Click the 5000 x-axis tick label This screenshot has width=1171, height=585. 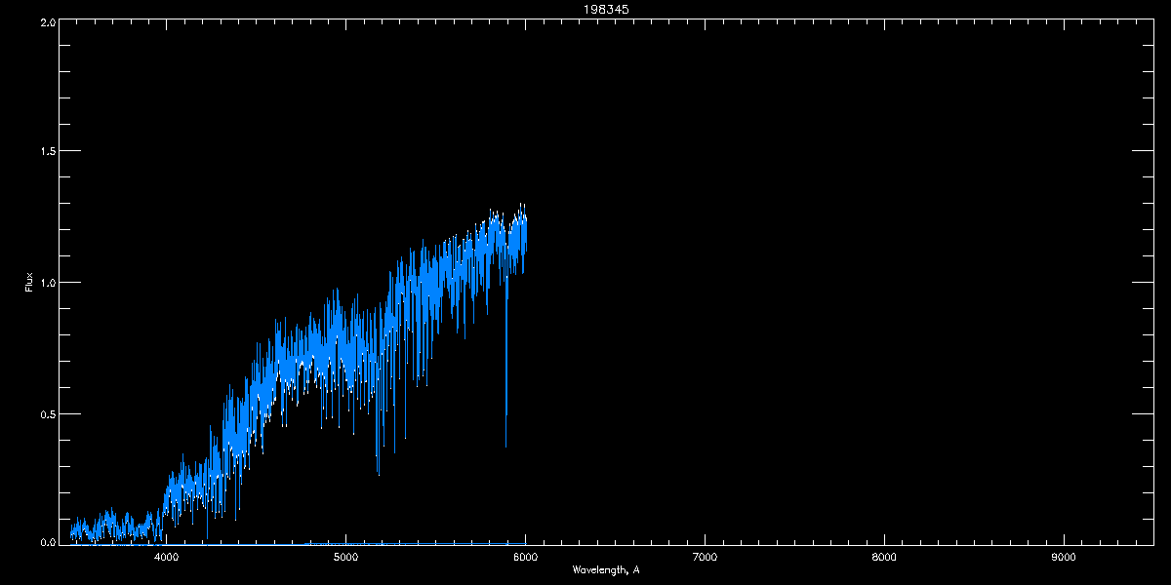coord(345,557)
